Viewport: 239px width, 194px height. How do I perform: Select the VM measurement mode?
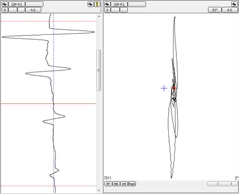pos(124,184)
